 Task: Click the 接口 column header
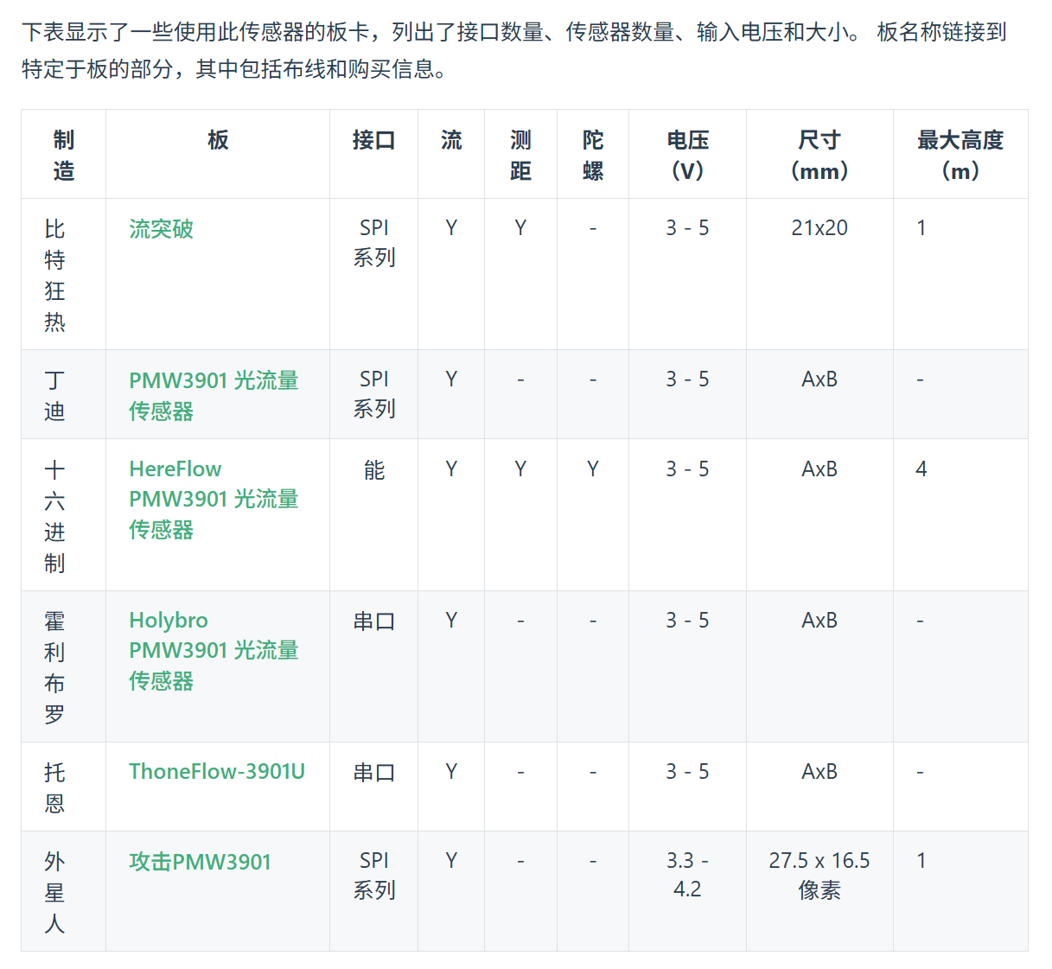pyautogui.click(x=373, y=155)
